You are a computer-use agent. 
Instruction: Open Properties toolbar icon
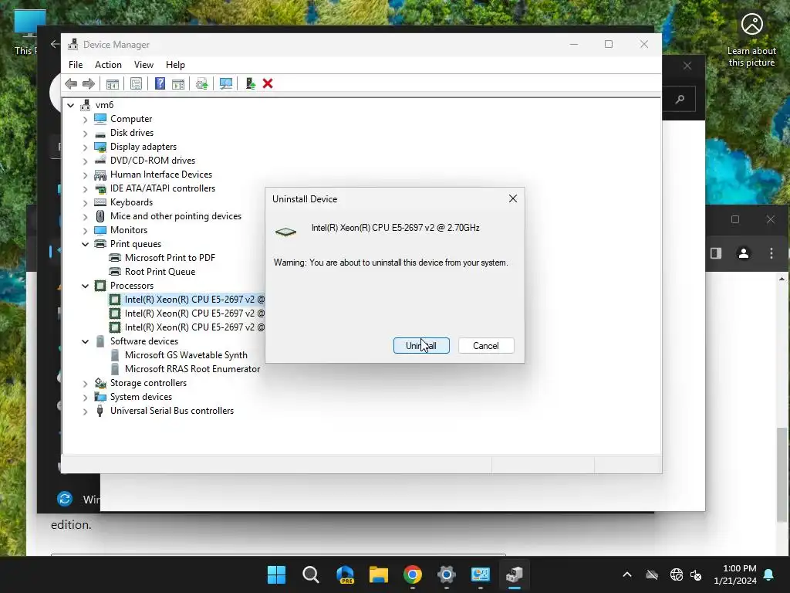click(136, 83)
